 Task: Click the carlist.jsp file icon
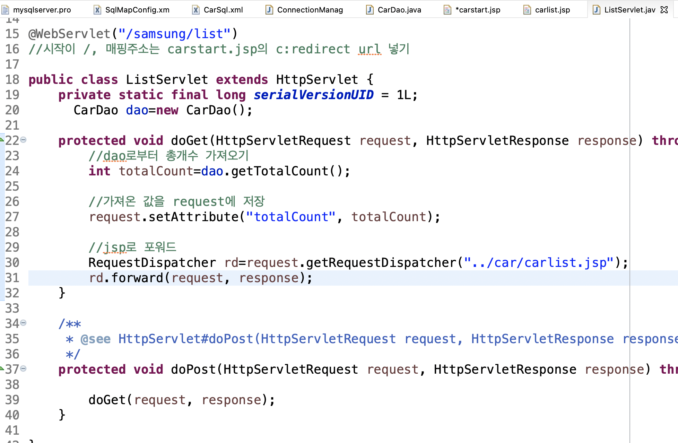pos(527,10)
